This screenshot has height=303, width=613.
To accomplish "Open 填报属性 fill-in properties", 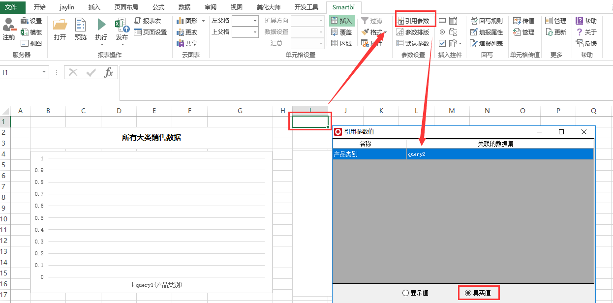I will click(x=487, y=32).
